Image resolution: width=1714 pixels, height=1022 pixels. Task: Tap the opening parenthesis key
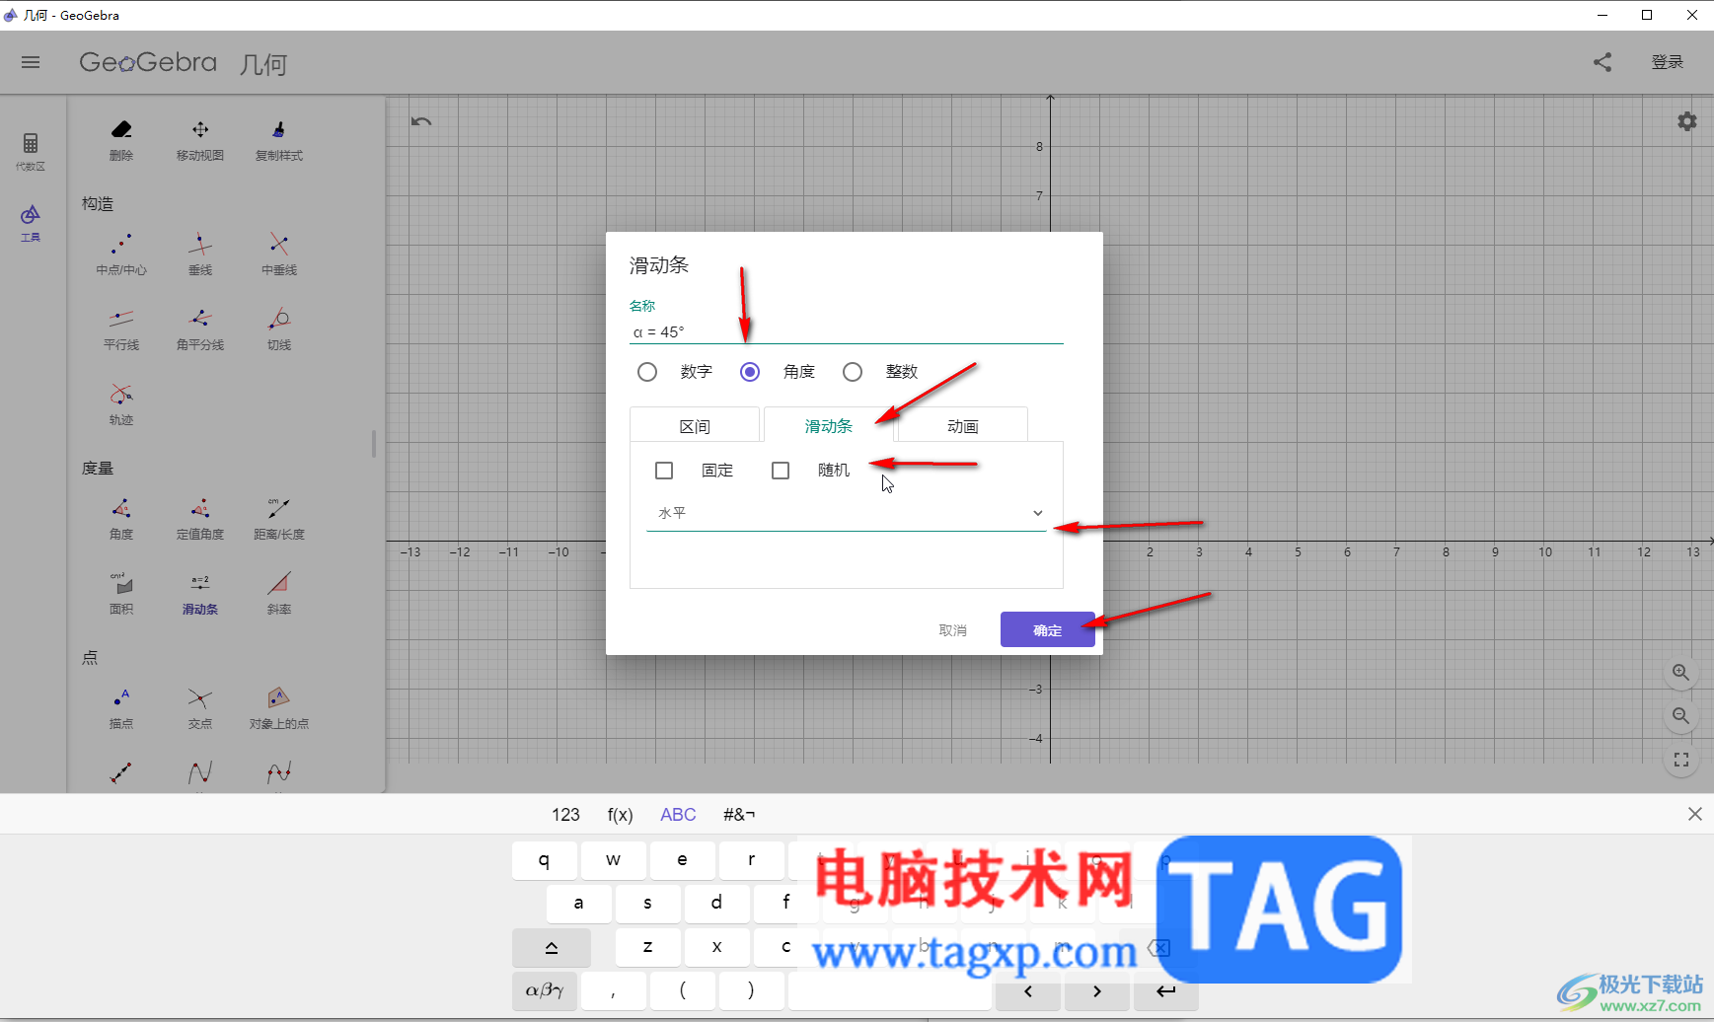[683, 990]
